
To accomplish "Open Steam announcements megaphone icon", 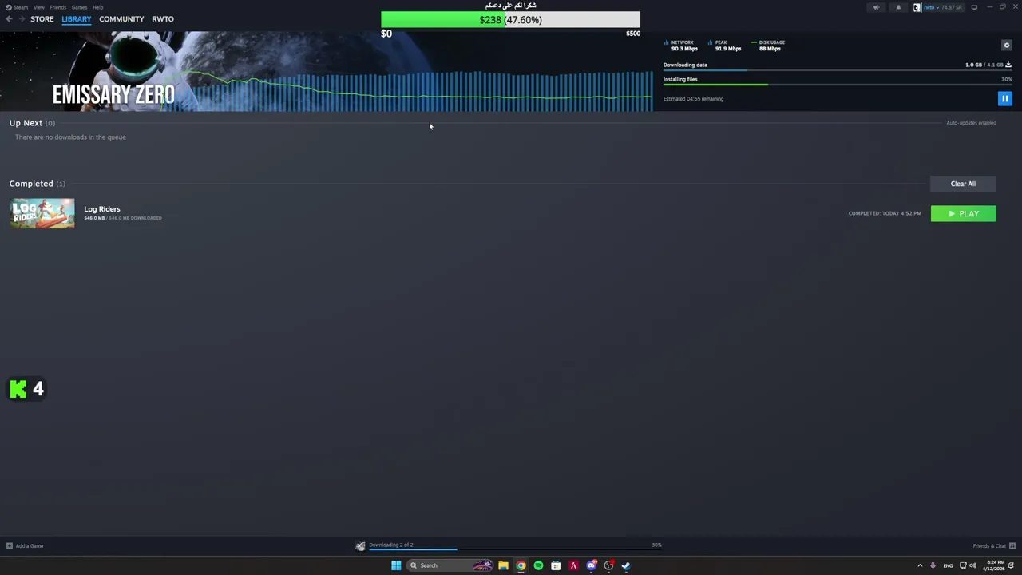I will click(x=876, y=7).
